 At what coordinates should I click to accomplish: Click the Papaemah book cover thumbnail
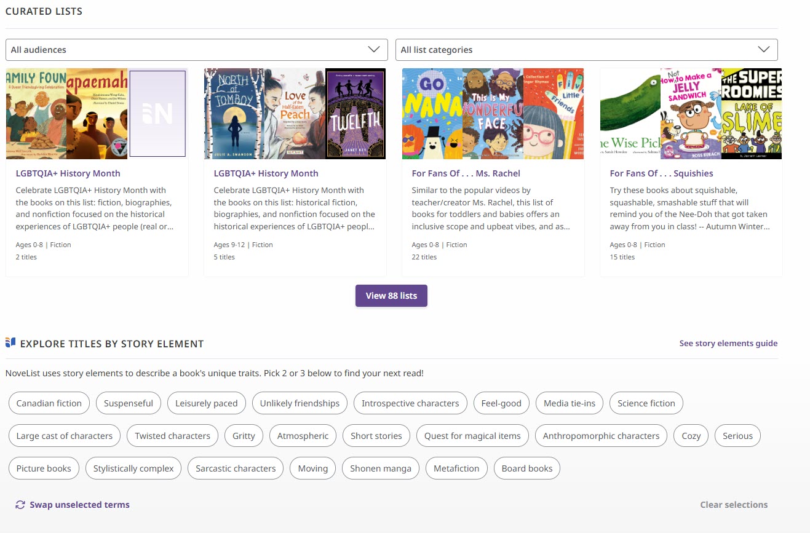click(97, 114)
